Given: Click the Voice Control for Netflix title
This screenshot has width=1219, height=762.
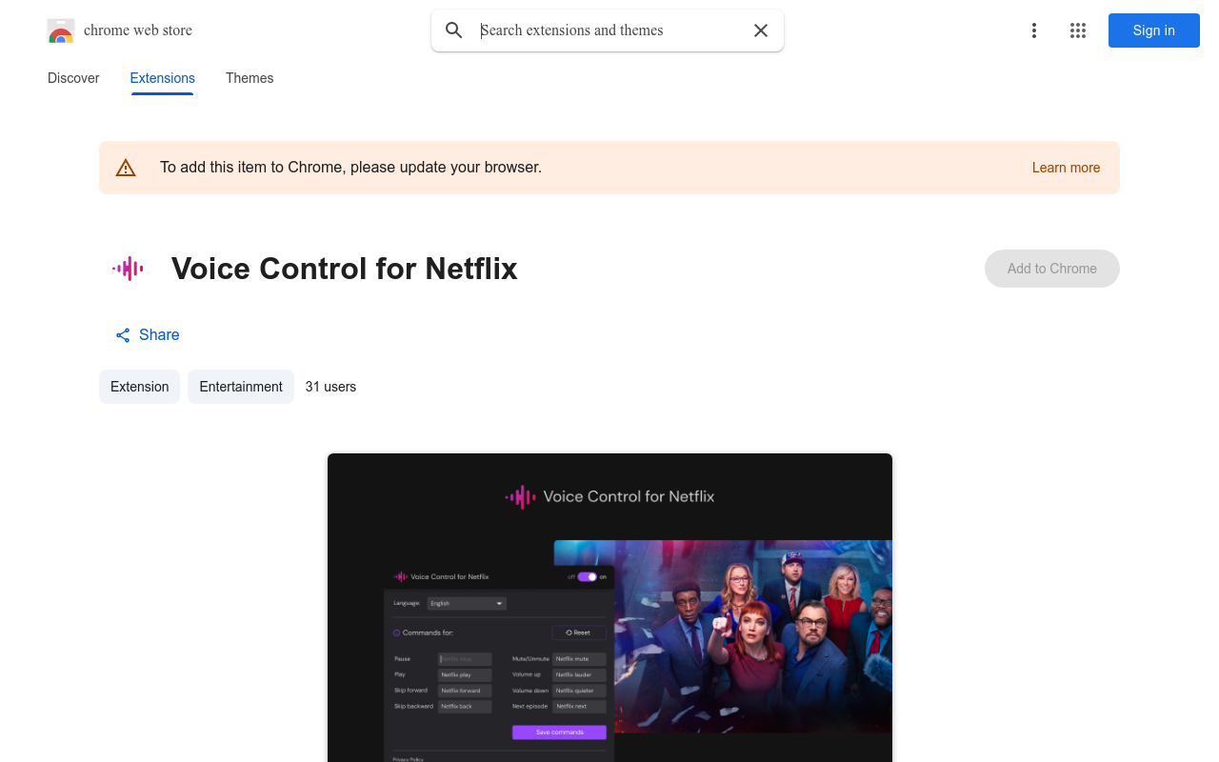Looking at the screenshot, I should point(345,269).
